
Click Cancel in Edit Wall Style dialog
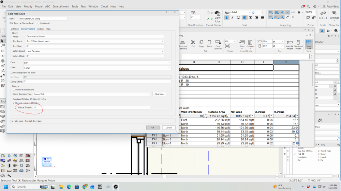click(x=169, y=127)
